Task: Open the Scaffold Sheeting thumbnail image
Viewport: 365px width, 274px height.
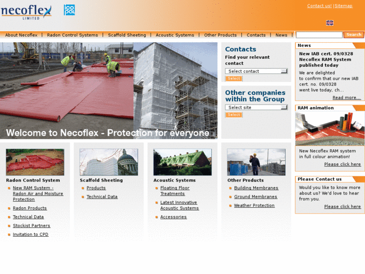Action: click(x=109, y=162)
